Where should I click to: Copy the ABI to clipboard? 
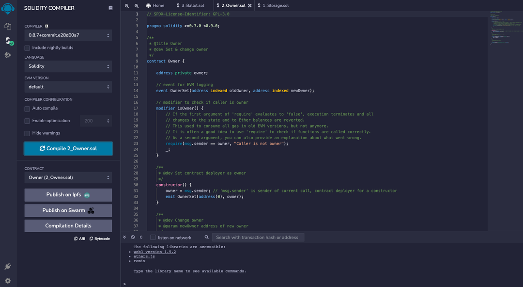pos(79,239)
